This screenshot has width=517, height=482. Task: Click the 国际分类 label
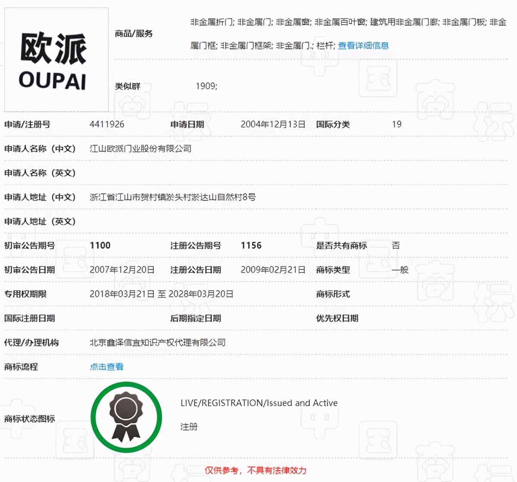pyautogui.click(x=333, y=124)
